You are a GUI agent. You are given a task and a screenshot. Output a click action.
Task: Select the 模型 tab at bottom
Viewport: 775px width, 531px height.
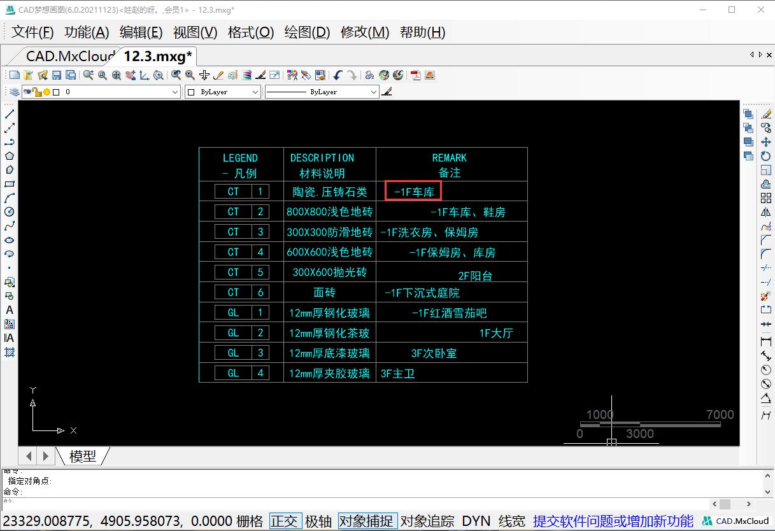click(x=83, y=456)
